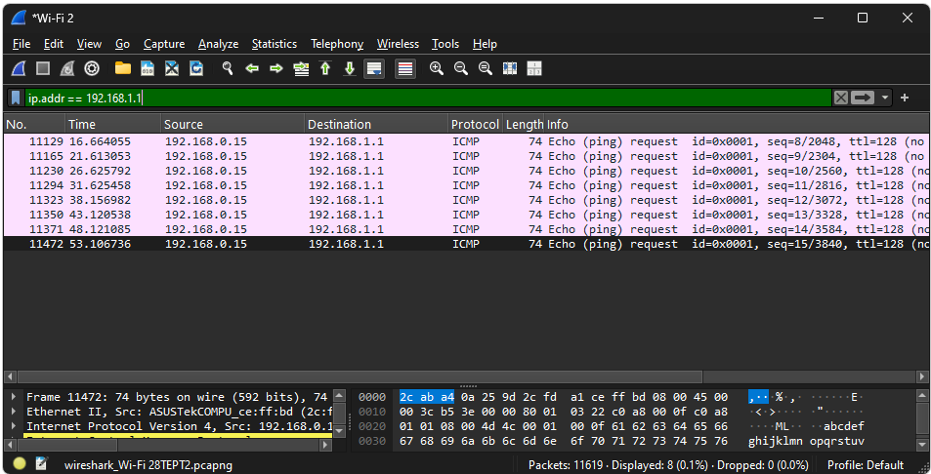This screenshot has height=474, width=931.
Task: Jump to the first packet
Action: [x=324, y=68]
